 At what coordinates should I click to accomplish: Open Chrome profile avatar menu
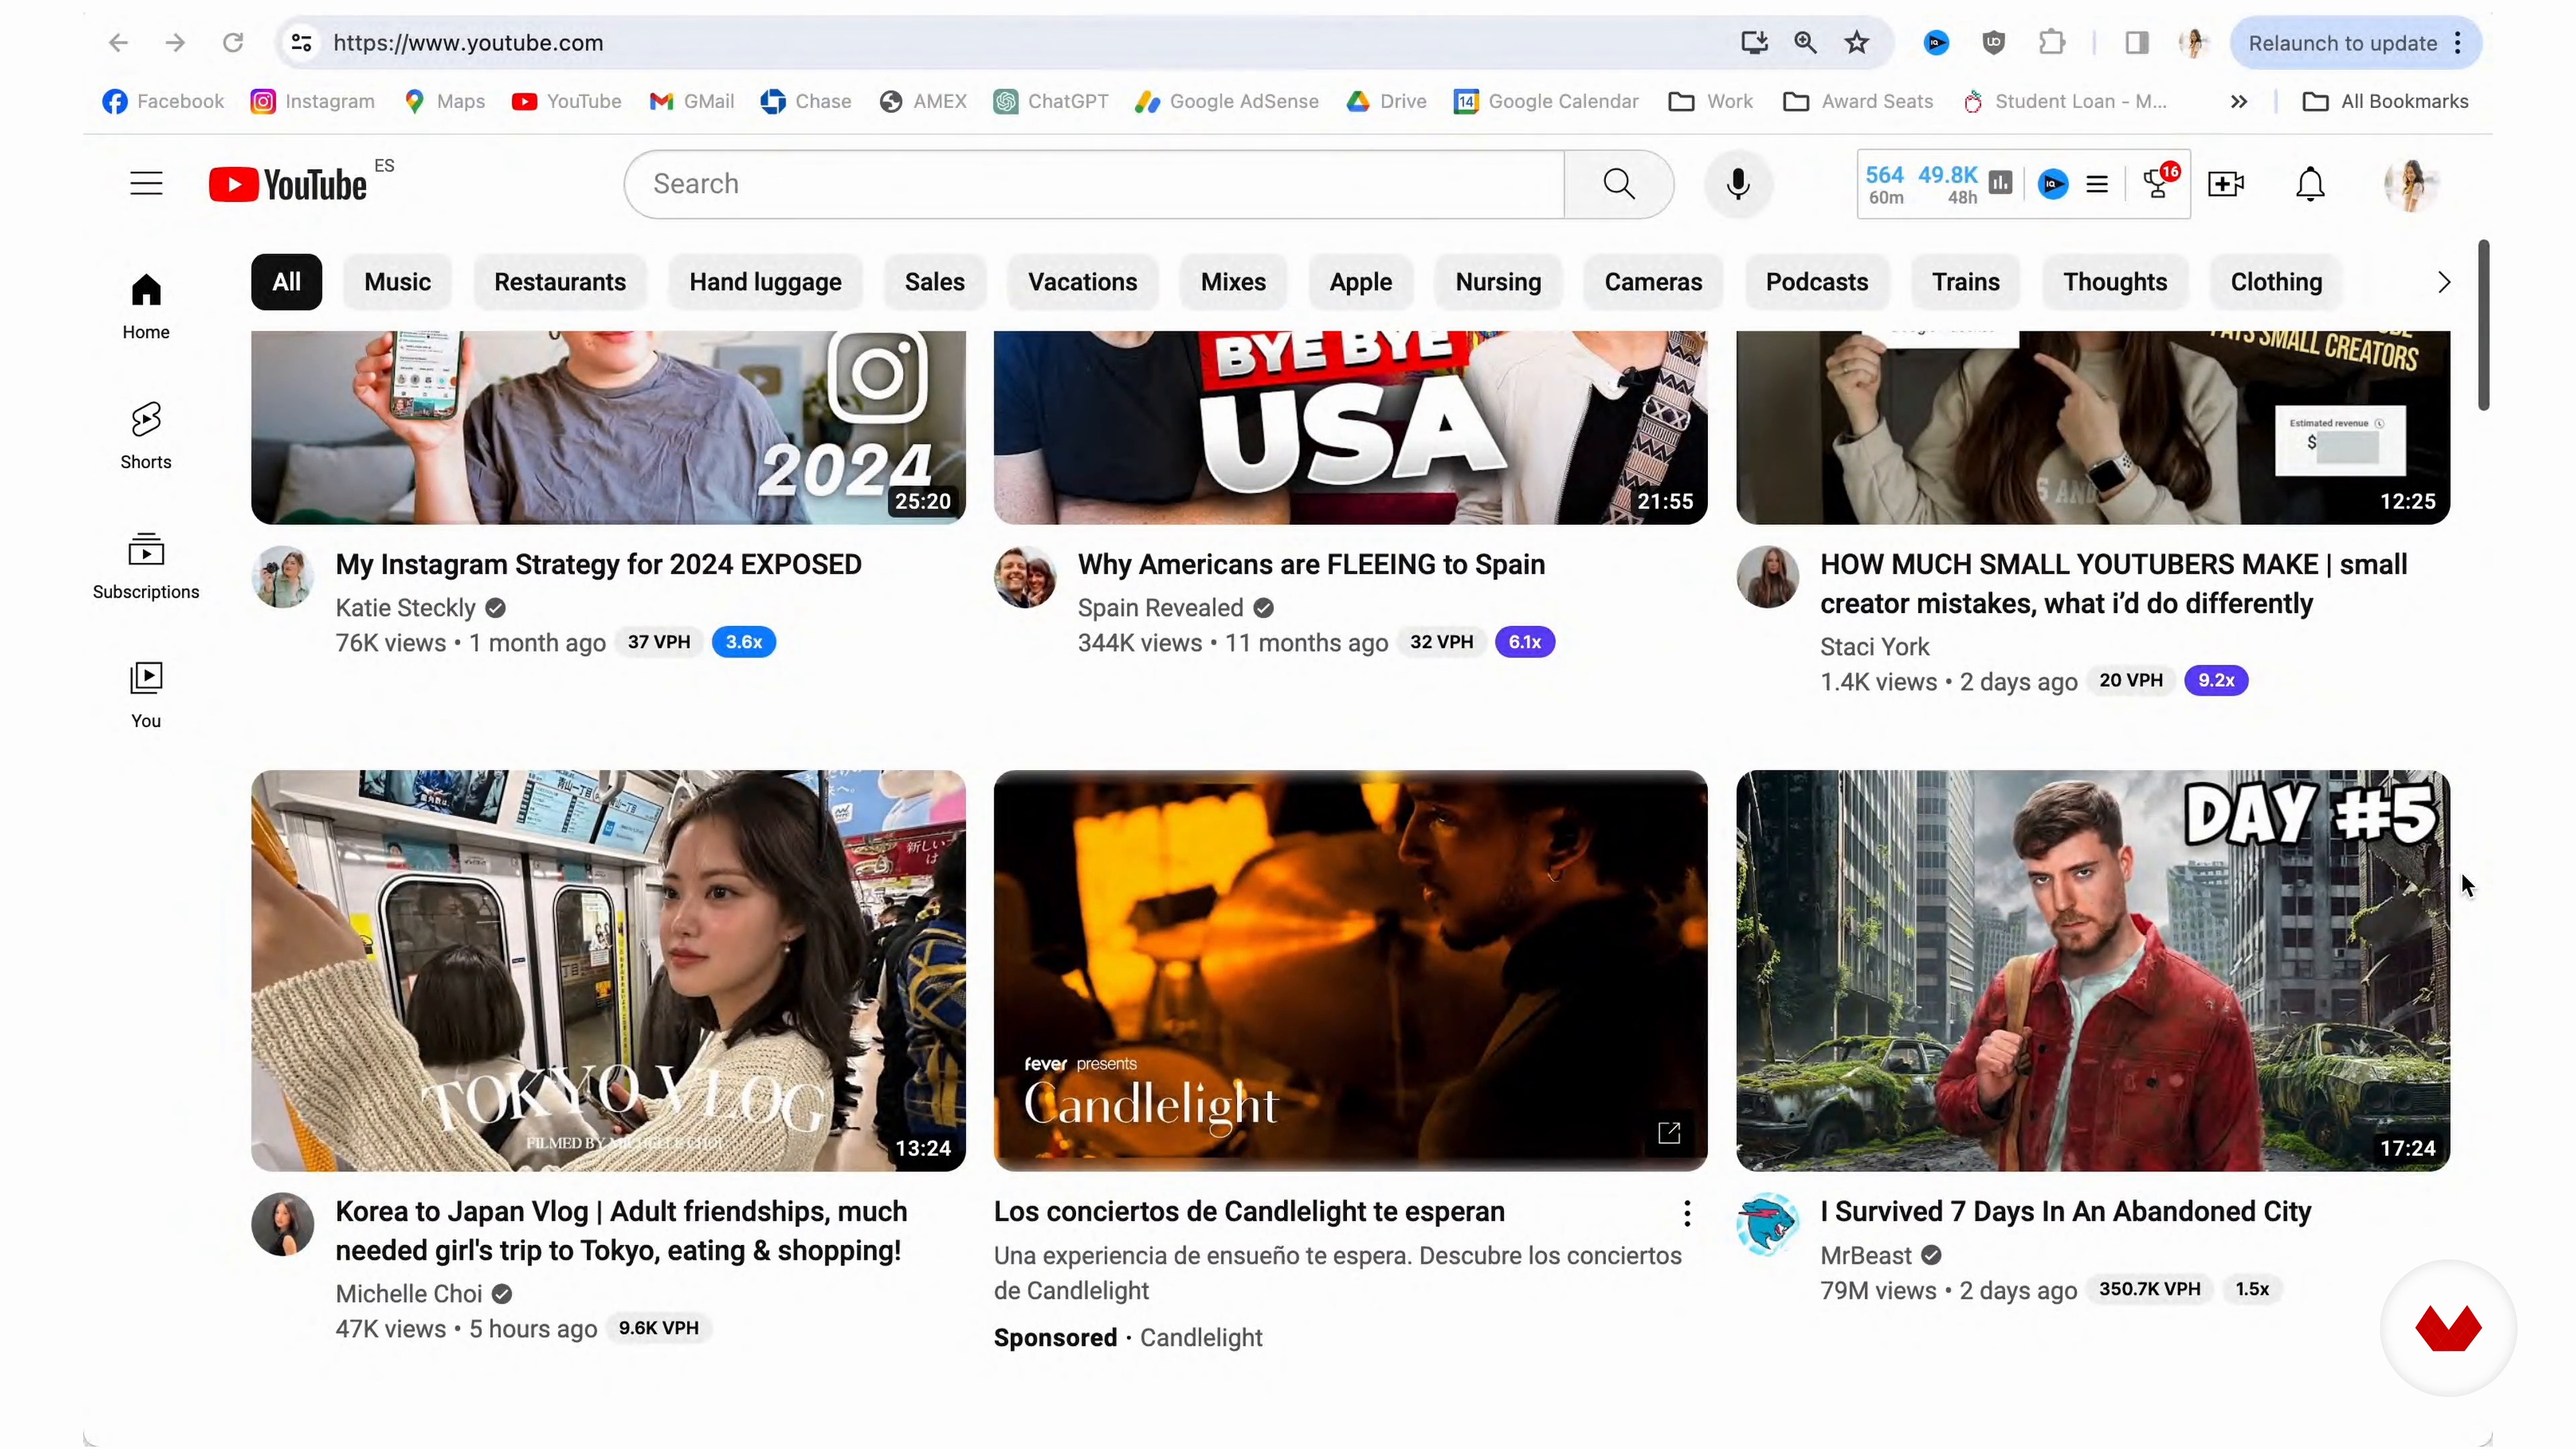pyautogui.click(x=2195, y=42)
